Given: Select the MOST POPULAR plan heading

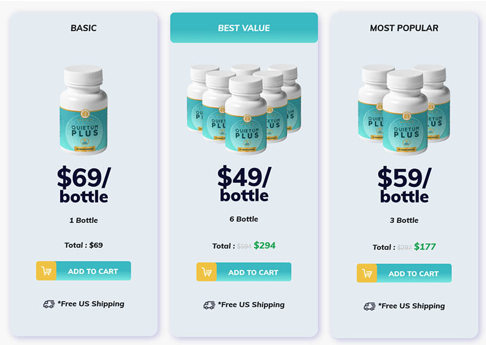Looking at the screenshot, I should (x=404, y=28).
